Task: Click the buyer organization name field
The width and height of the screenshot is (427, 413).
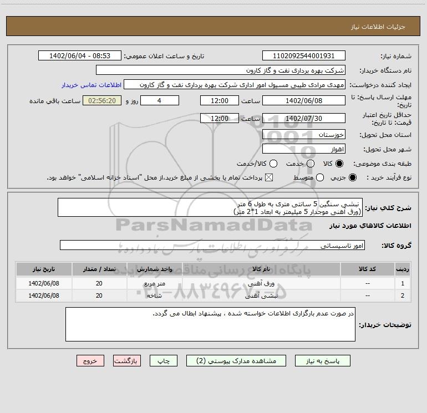Action: click(x=221, y=70)
